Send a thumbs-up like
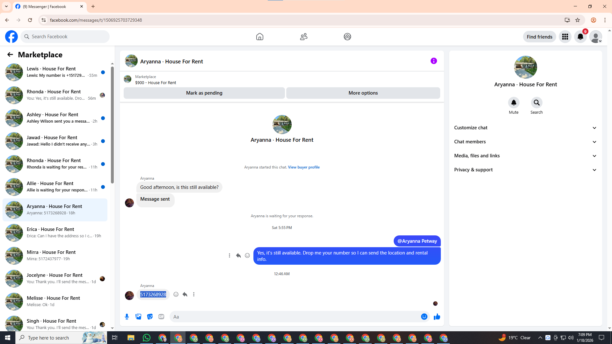Image resolution: width=612 pixels, height=344 pixels. coord(437,317)
